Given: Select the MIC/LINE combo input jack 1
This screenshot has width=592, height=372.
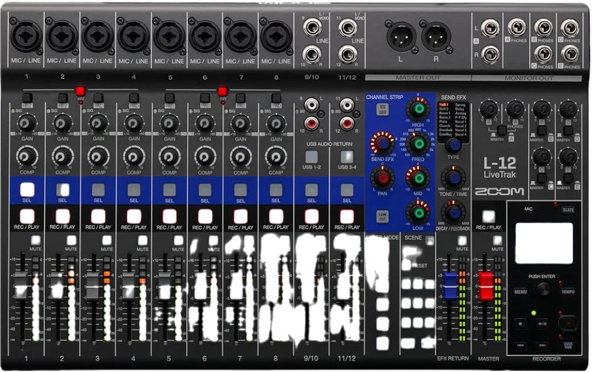Looking at the screenshot, I should [x=26, y=37].
